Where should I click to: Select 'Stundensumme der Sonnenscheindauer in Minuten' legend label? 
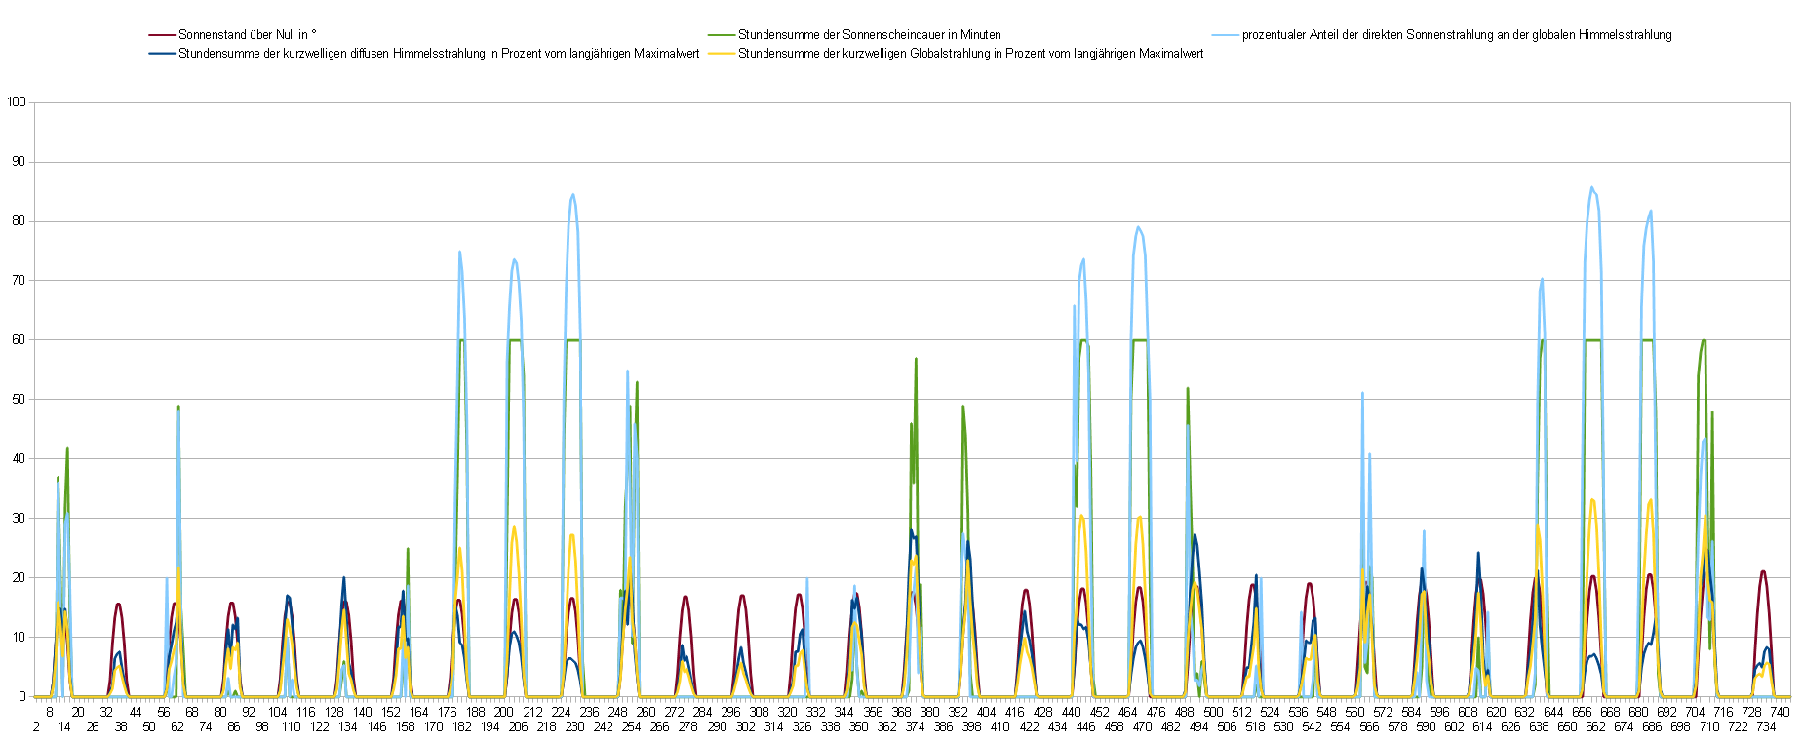(869, 35)
